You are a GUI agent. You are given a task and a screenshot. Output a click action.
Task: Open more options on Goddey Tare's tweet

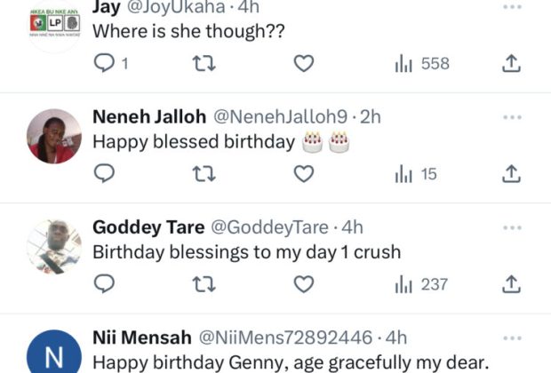[x=512, y=227]
